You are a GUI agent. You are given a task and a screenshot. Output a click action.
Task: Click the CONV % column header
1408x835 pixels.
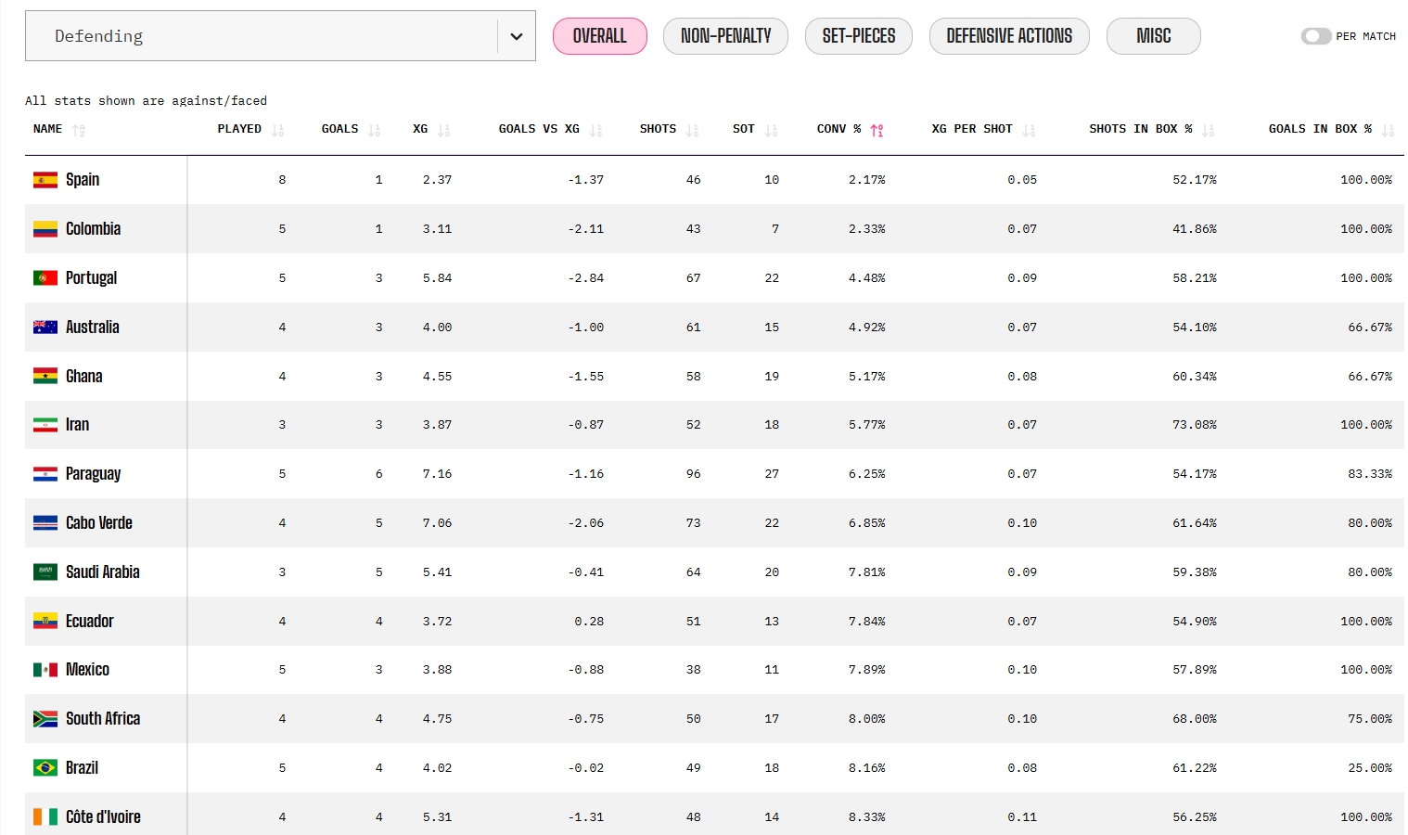tap(838, 129)
